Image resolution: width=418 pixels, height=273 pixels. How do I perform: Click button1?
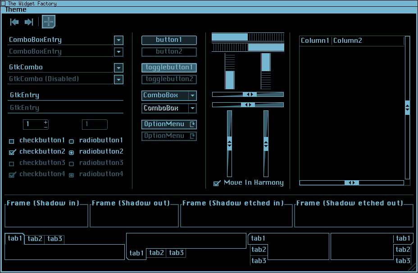pyautogui.click(x=169, y=40)
